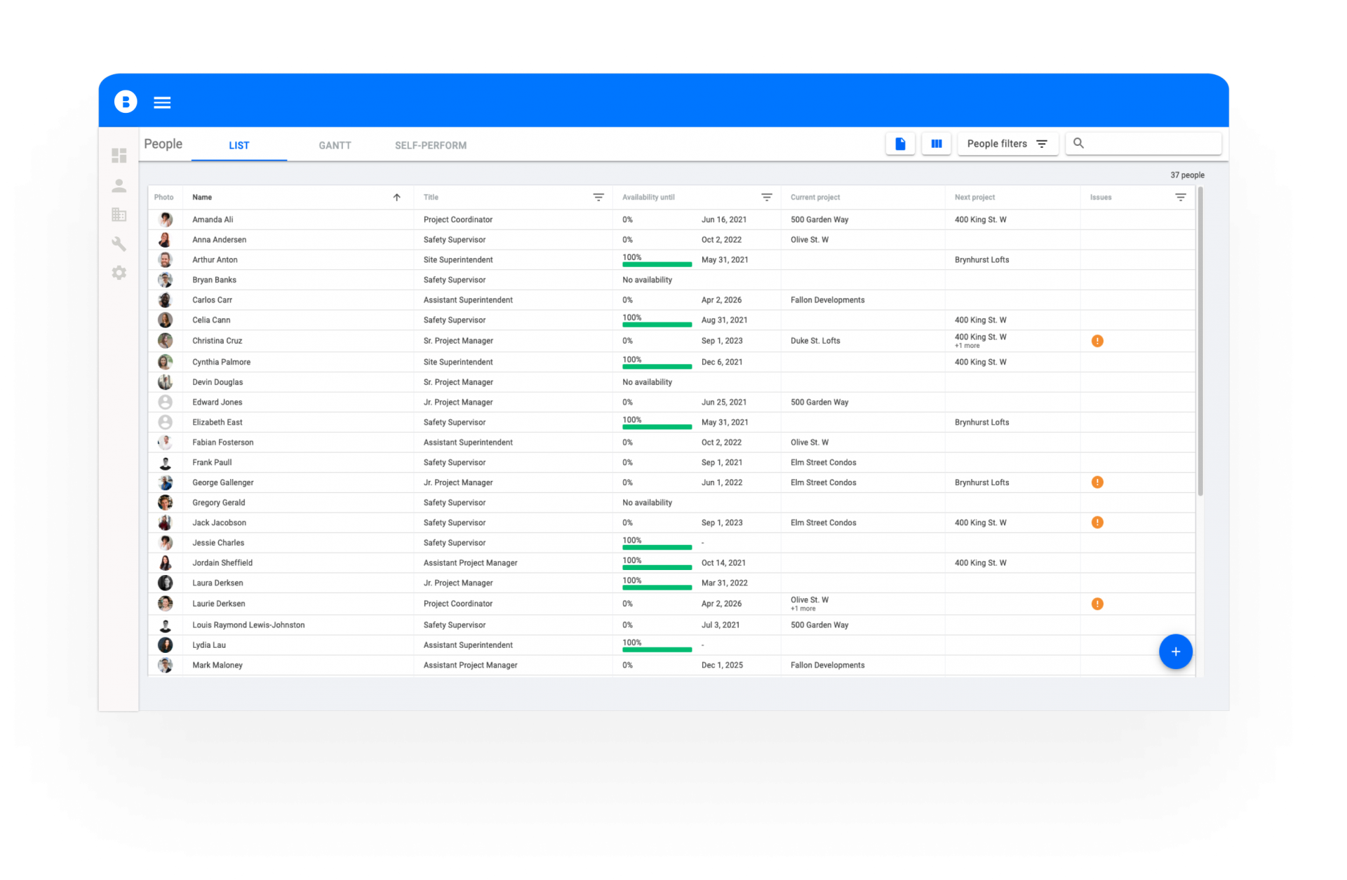Click the warning badge on Laurie Derksen's row
Viewport: 1347px width, 880px height.
click(x=1098, y=603)
